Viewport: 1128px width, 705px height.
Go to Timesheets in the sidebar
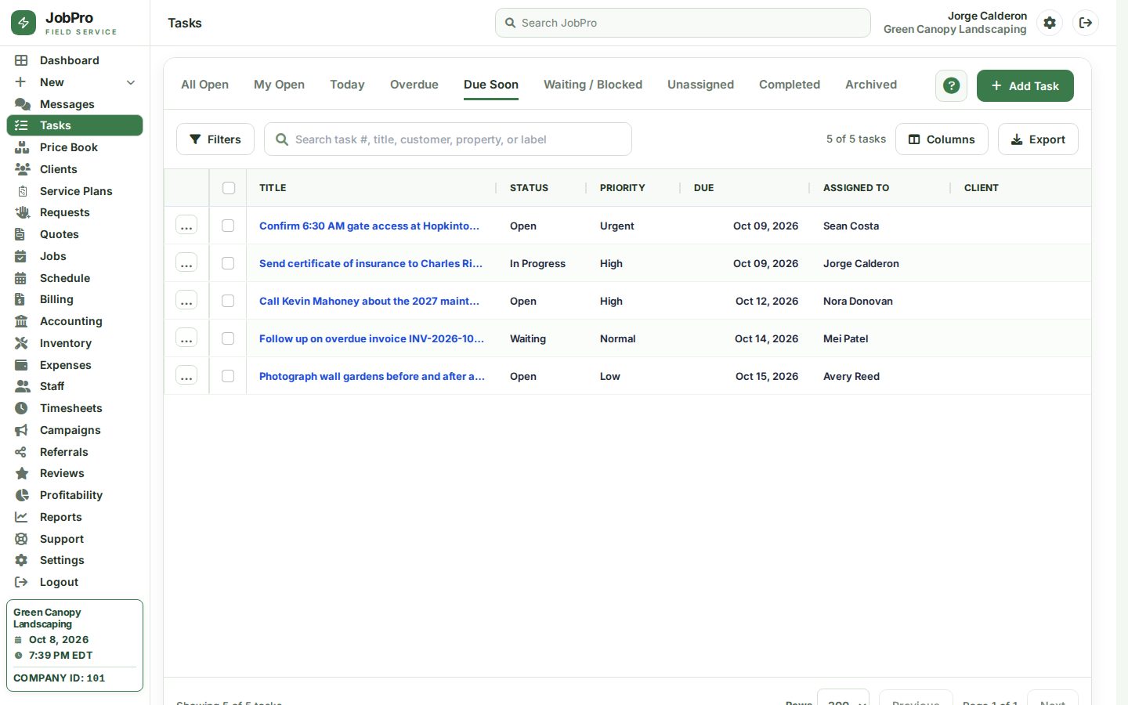(74, 408)
